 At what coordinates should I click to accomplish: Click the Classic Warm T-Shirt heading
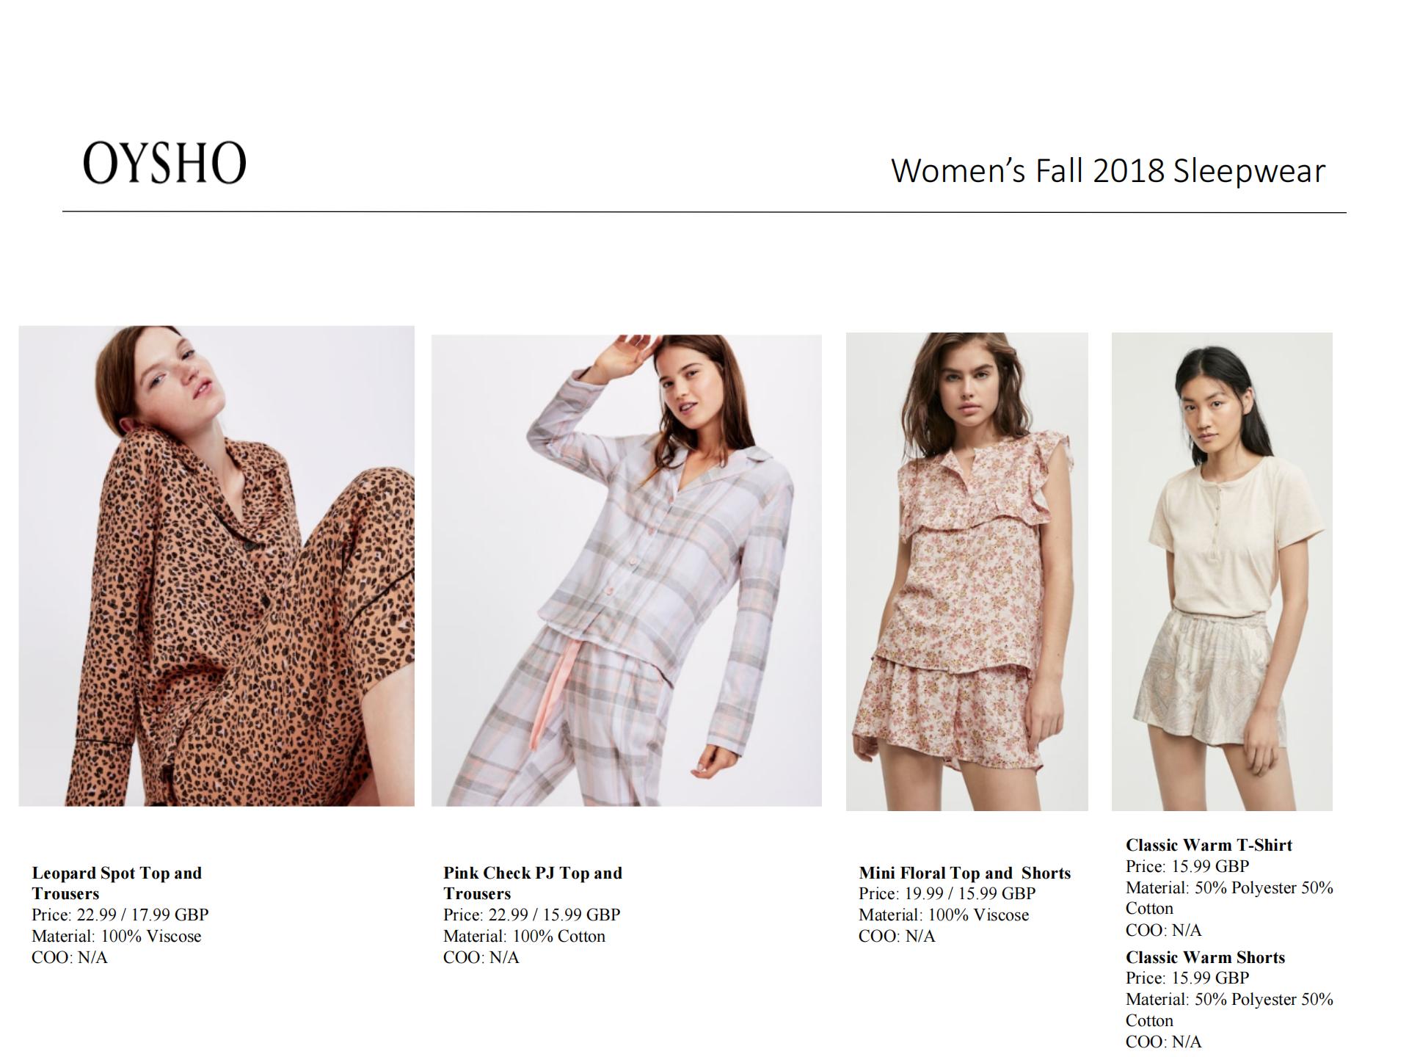click(1209, 845)
